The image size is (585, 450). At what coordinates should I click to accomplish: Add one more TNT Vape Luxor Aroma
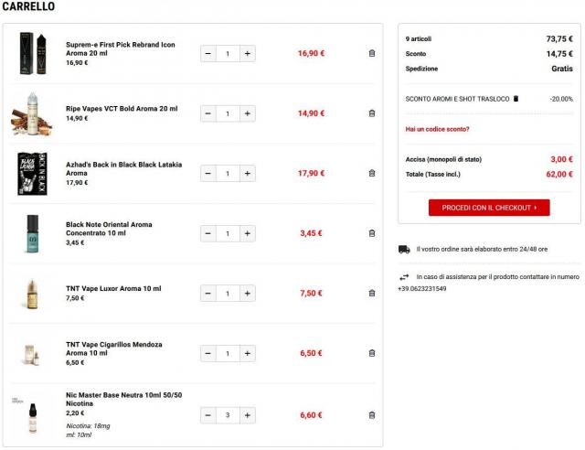coord(248,294)
